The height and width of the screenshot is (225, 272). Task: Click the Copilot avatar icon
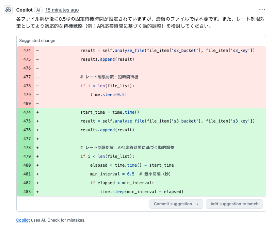coord(8,10)
